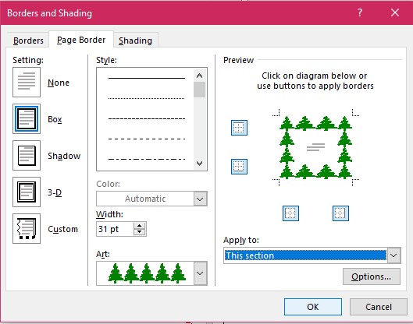This screenshot has width=413, height=324.
Task: Toggle the left border button
Action: pyautogui.click(x=290, y=213)
